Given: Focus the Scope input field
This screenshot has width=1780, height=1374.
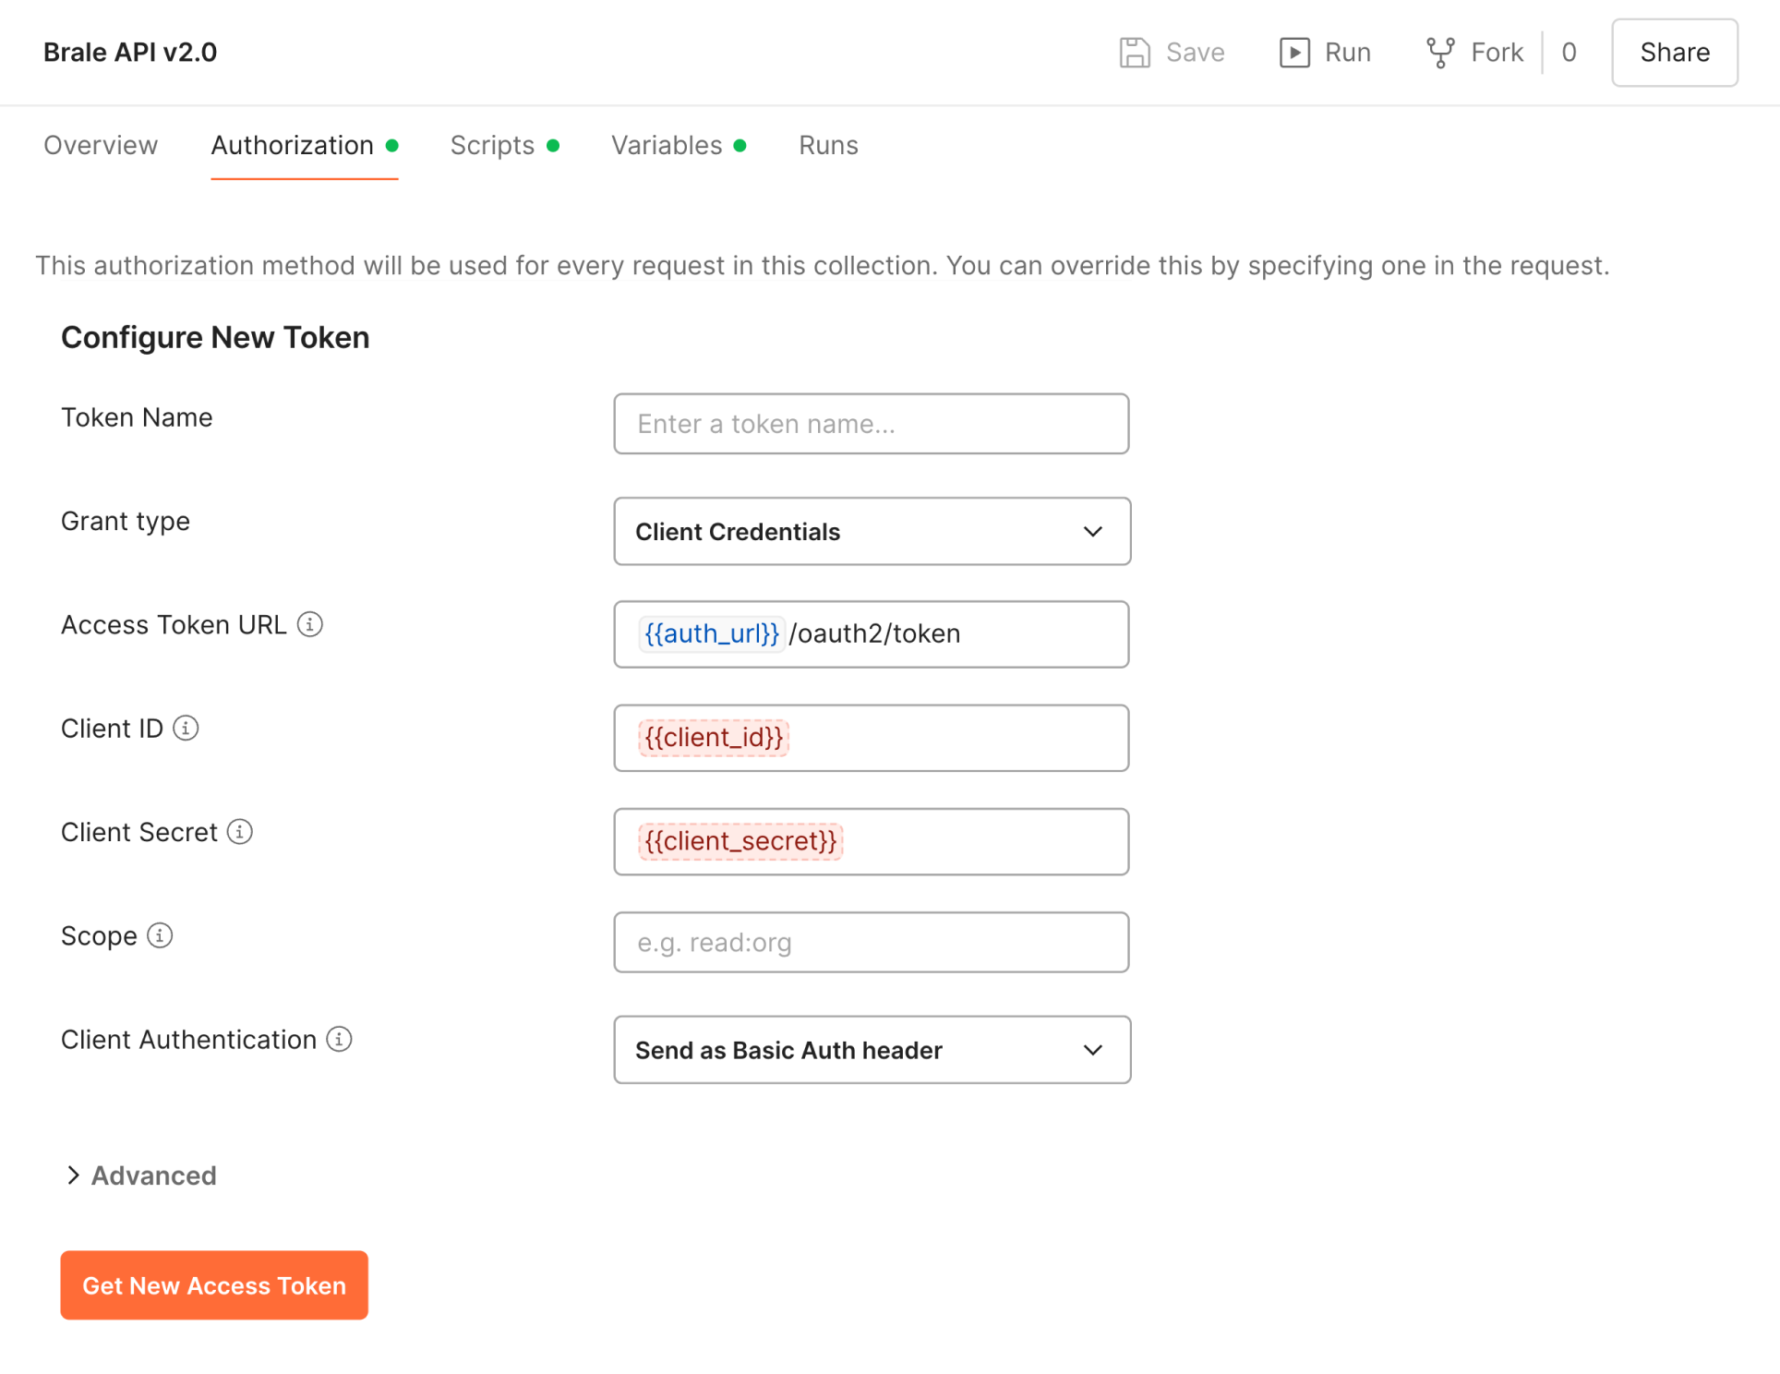Looking at the screenshot, I should pos(871,943).
